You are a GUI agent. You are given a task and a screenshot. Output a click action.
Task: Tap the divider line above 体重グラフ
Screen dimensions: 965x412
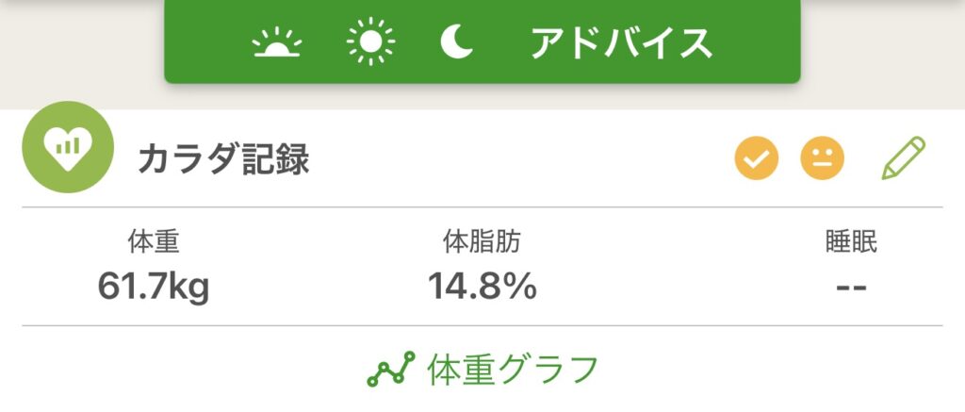point(482,326)
